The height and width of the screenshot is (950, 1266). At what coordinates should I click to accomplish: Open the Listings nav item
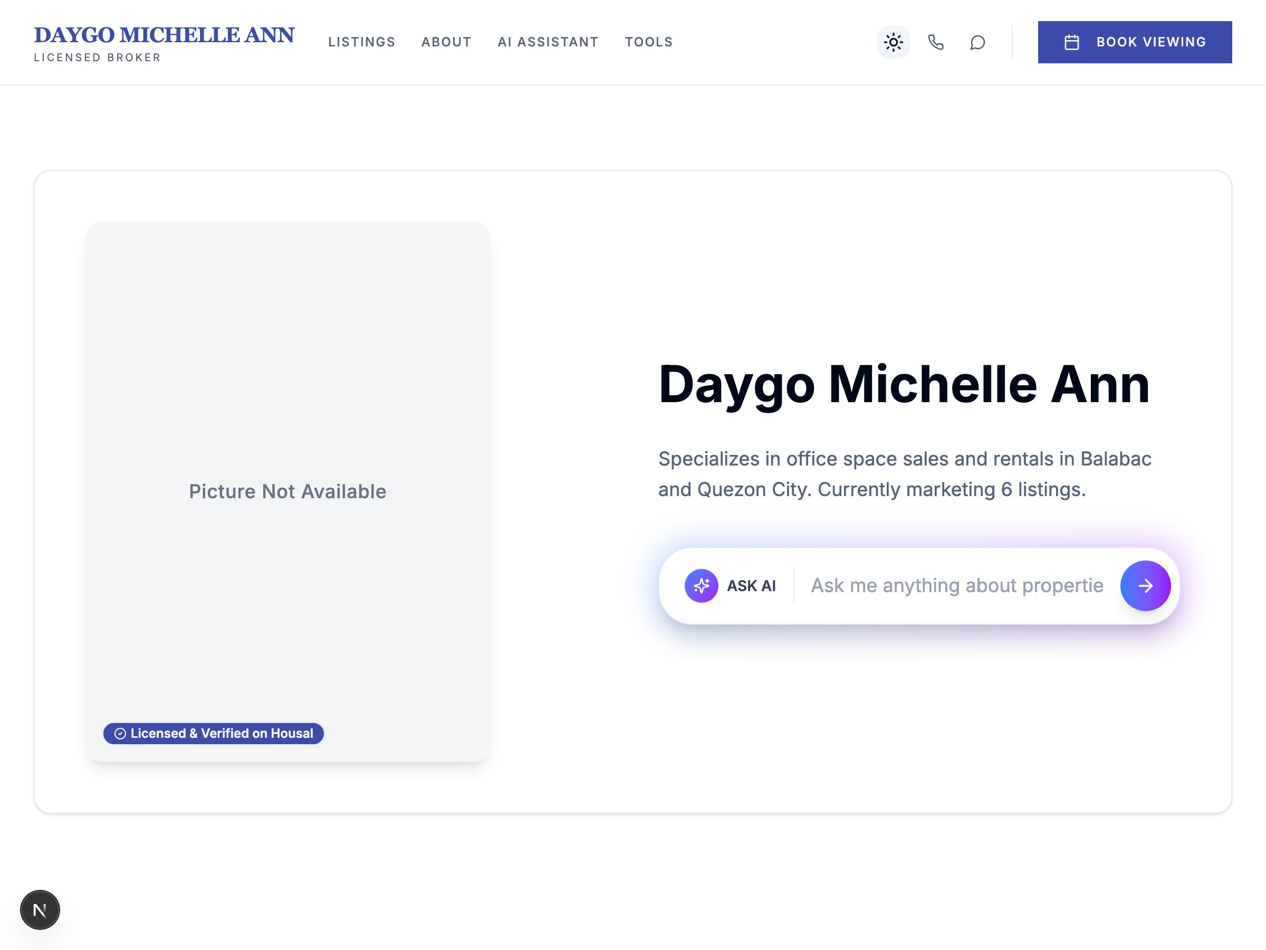[x=362, y=42]
